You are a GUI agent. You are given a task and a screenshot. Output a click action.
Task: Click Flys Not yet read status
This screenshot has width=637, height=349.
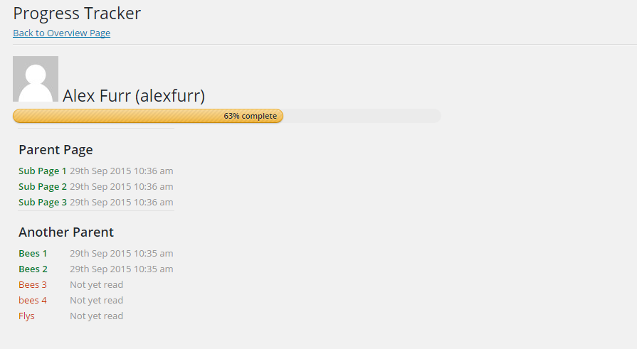(96, 316)
